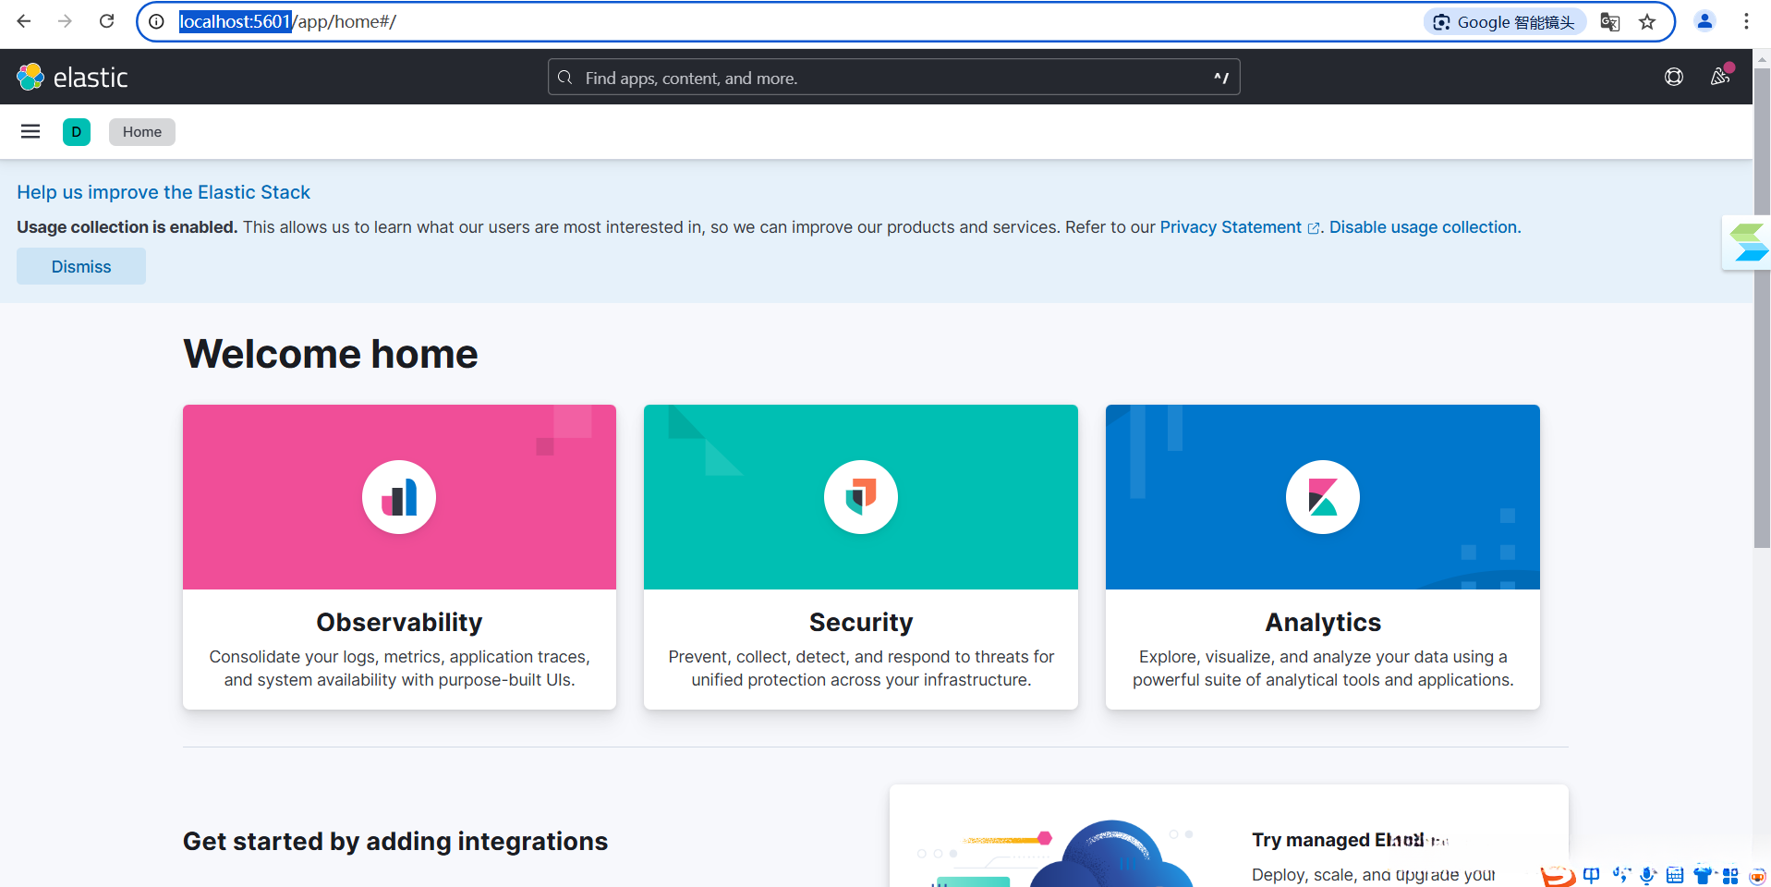Click the Analytics blue card banner
The width and height of the screenshot is (1771, 887).
pos(1323,497)
